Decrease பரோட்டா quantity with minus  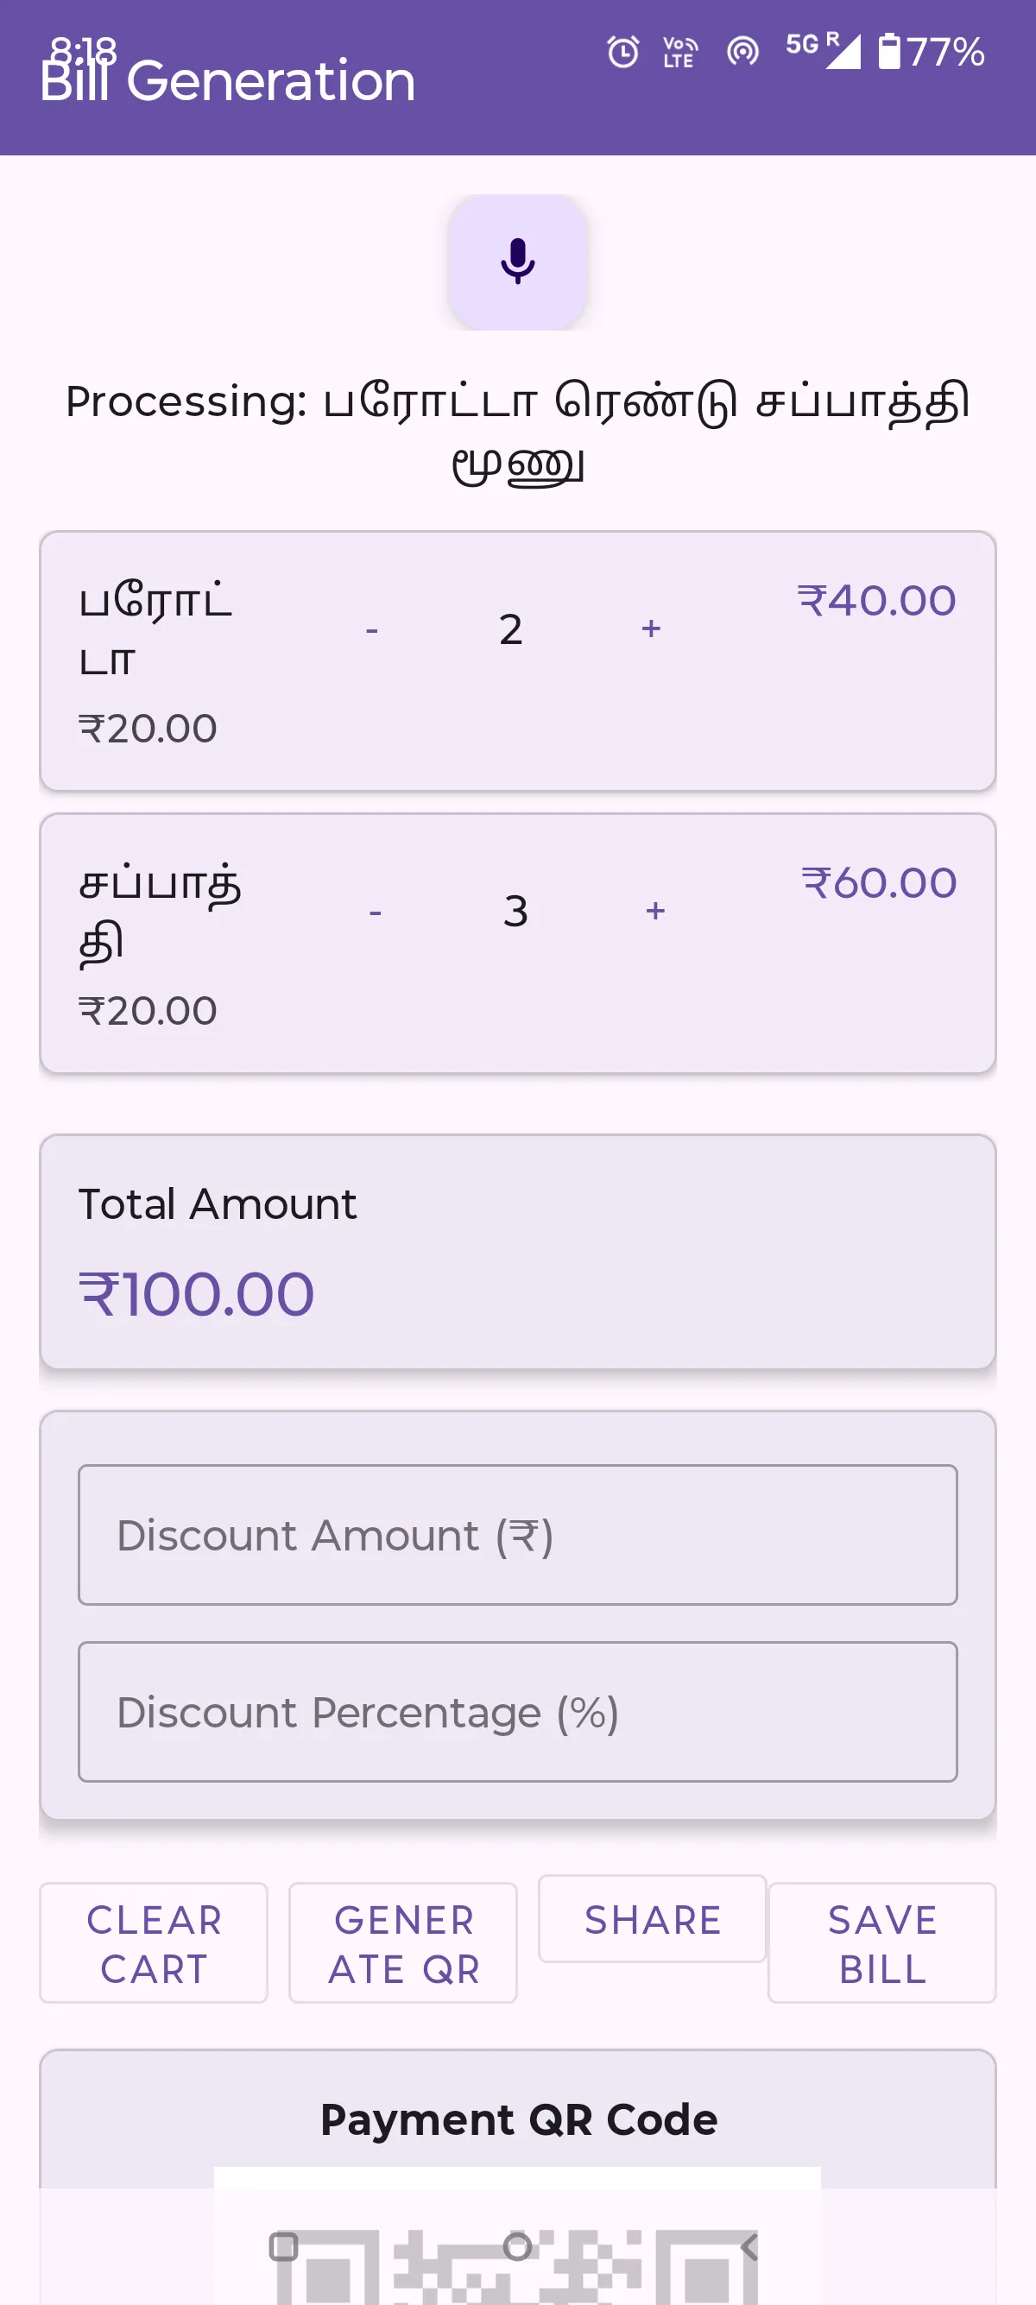point(372,630)
